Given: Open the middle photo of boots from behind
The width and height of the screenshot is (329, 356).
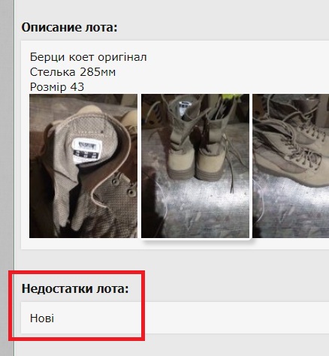Looking at the screenshot, I should point(195,166).
